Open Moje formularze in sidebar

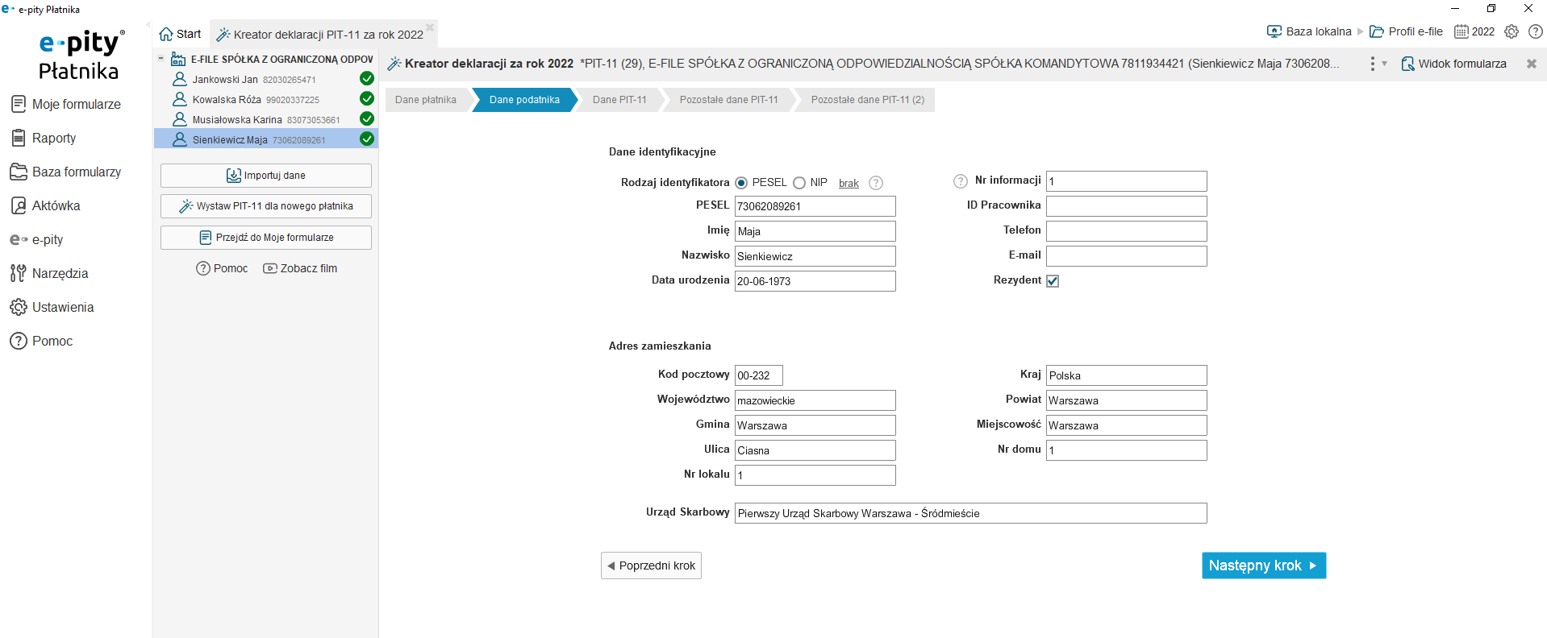click(x=65, y=104)
